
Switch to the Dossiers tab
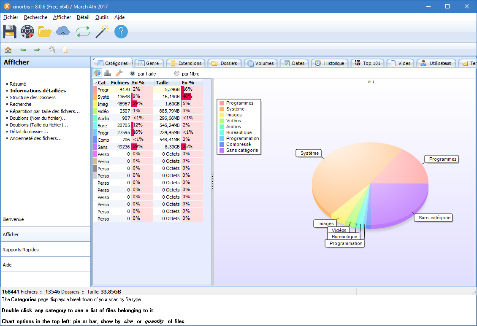(x=225, y=63)
